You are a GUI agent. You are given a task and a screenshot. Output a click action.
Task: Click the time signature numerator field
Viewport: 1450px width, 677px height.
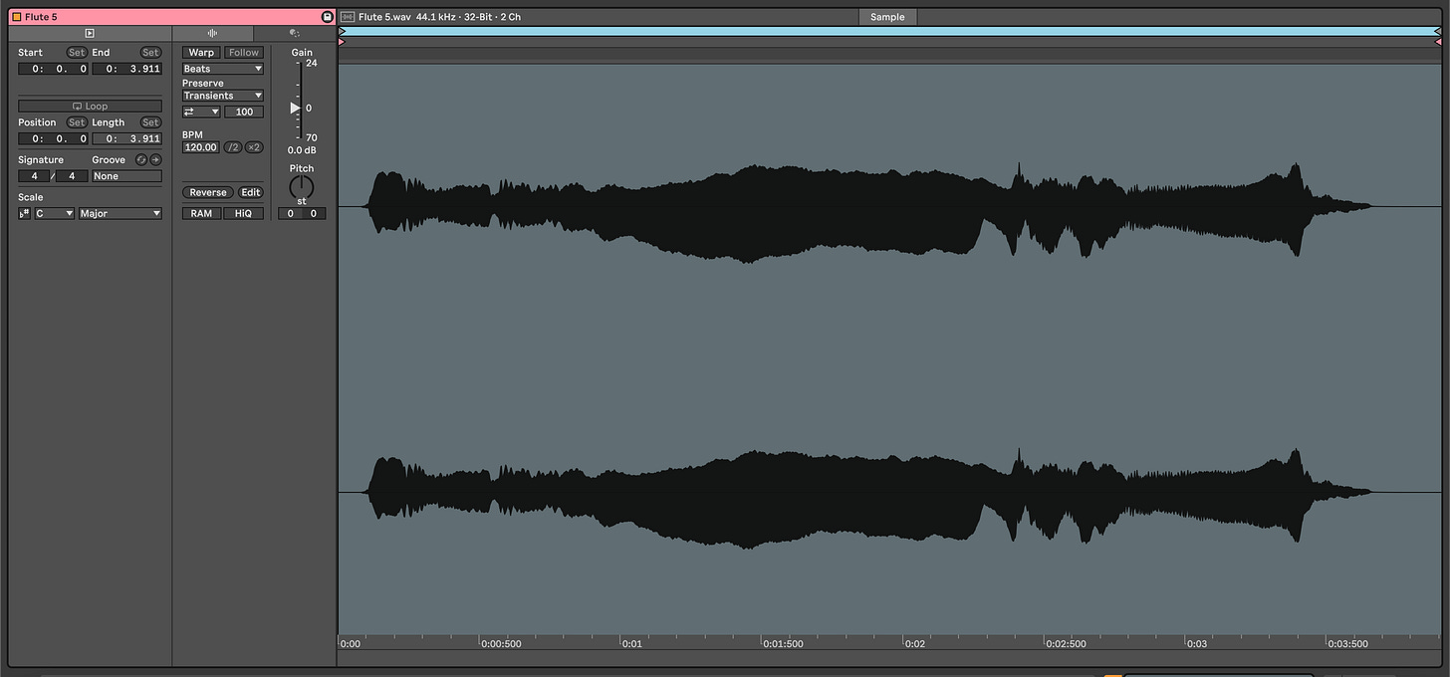tap(35, 176)
